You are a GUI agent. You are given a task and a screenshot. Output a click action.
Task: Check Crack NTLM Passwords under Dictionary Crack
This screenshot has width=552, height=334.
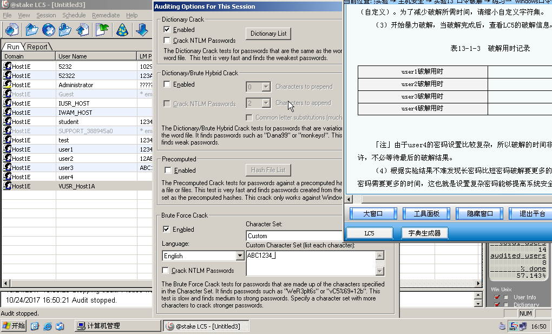(167, 40)
